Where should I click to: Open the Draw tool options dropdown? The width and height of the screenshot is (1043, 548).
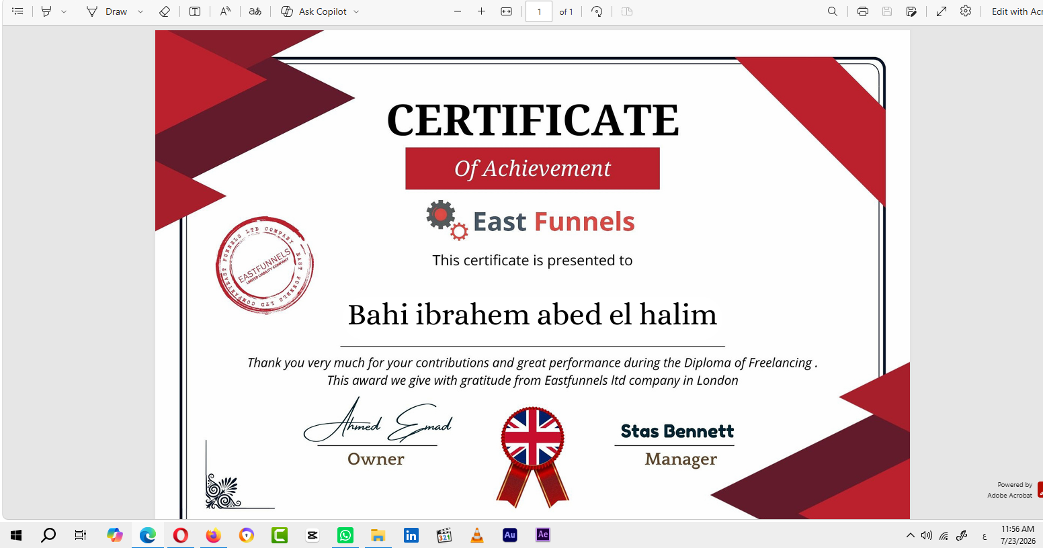pos(140,11)
